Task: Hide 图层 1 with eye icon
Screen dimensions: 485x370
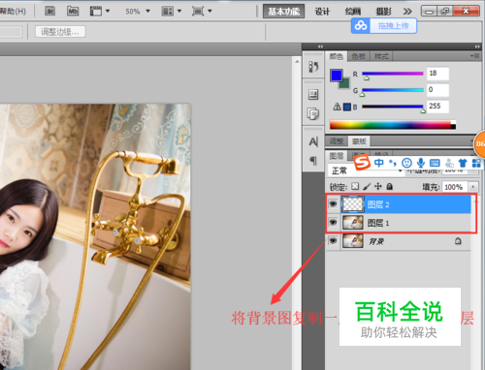Action: [333, 222]
